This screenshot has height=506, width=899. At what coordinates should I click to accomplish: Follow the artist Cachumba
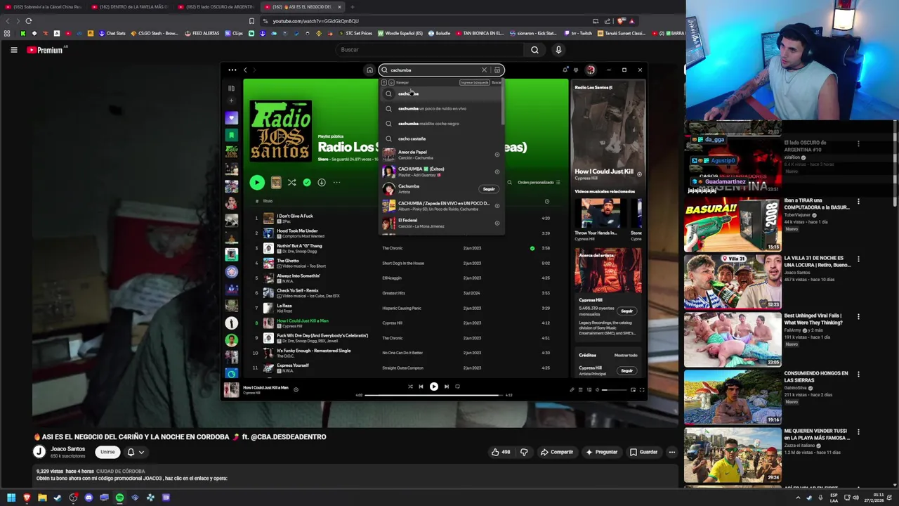click(489, 189)
